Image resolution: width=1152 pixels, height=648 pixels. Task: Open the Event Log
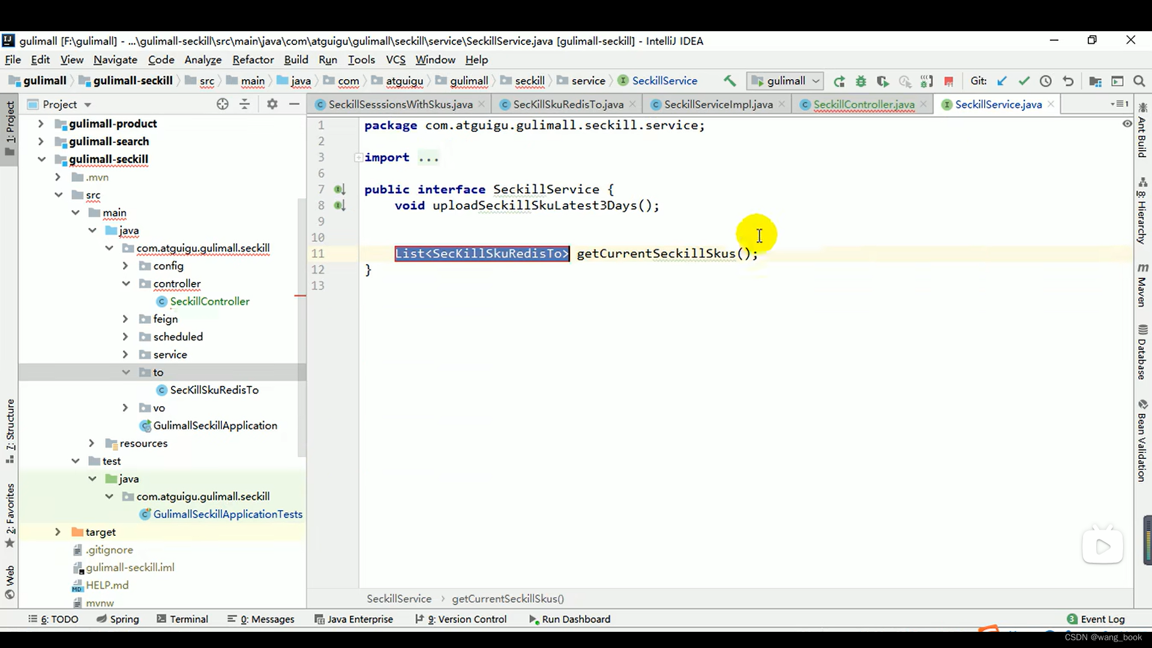tap(1096, 619)
